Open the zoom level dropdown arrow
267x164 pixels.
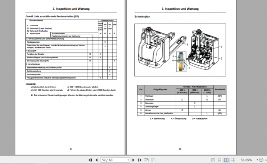[x=257, y=160]
